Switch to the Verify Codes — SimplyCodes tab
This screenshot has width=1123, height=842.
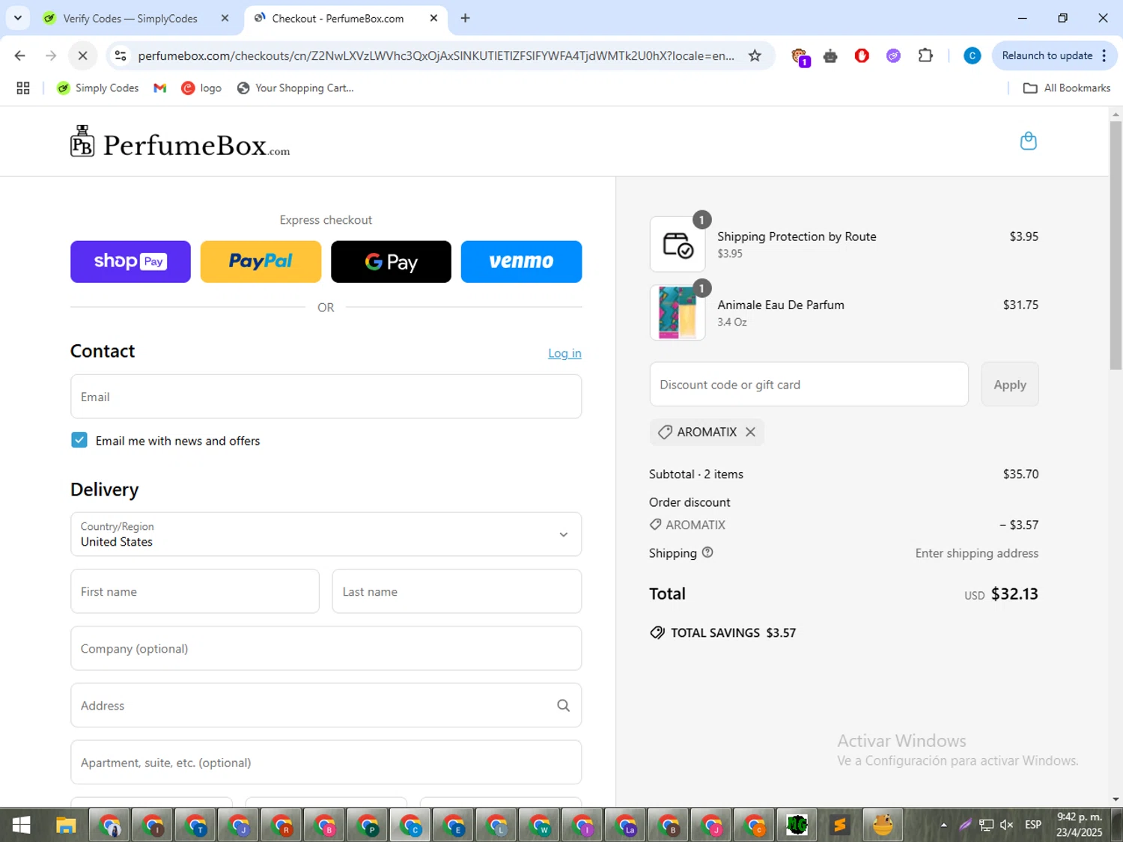pos(133,18)
